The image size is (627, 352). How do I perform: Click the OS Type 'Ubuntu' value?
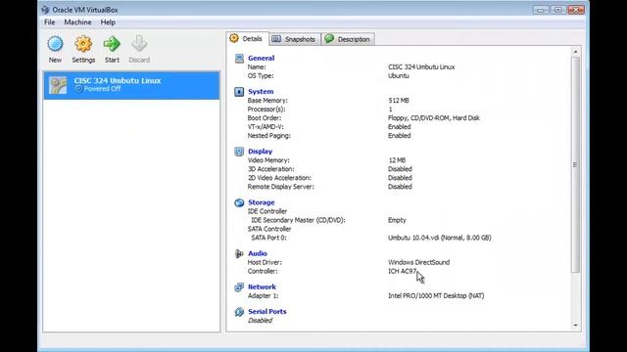click(399, 76)
